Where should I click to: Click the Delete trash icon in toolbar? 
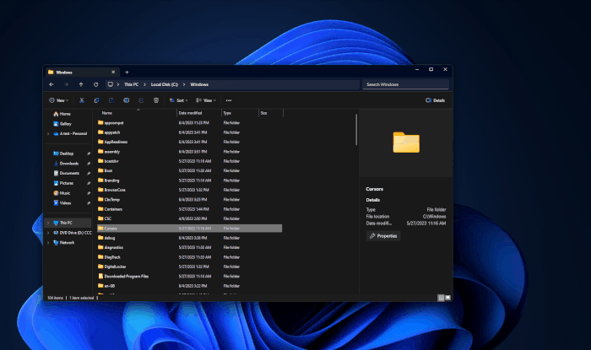[156, 100]
